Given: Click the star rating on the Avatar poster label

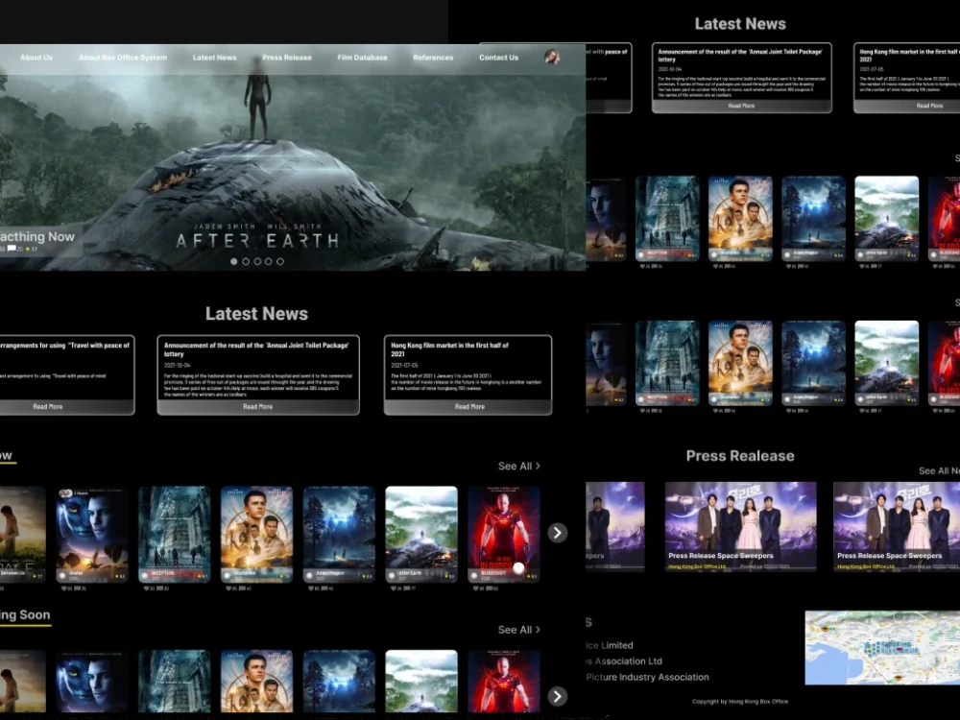Looking at the screenshot, I should click(x=119, y=576).
